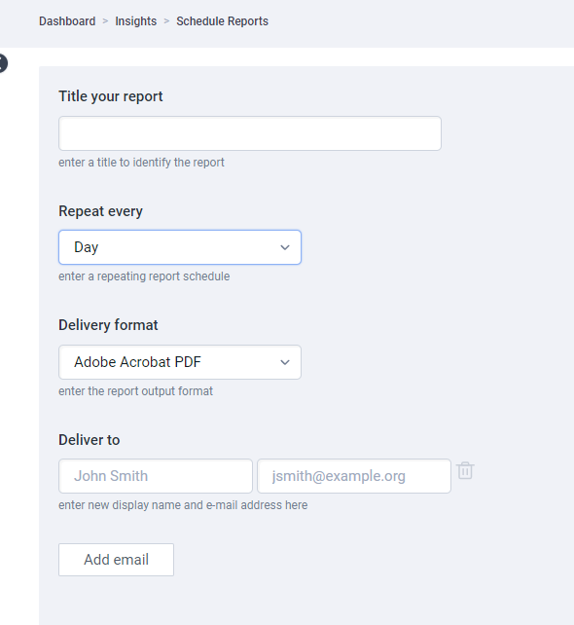574x625 pixels.
Task: Go to Dashboard in the breadcrumb
Action: [x=67, y=21]
